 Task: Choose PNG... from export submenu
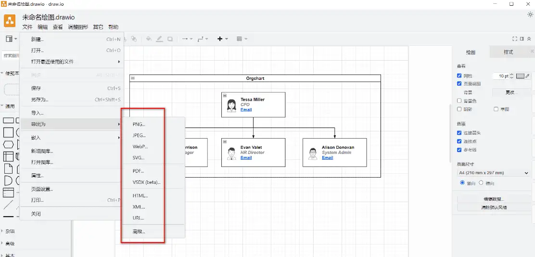coord(139,124)
